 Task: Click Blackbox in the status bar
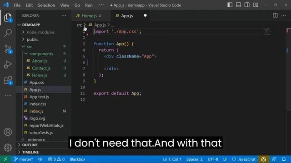click(x=77, y=159)
